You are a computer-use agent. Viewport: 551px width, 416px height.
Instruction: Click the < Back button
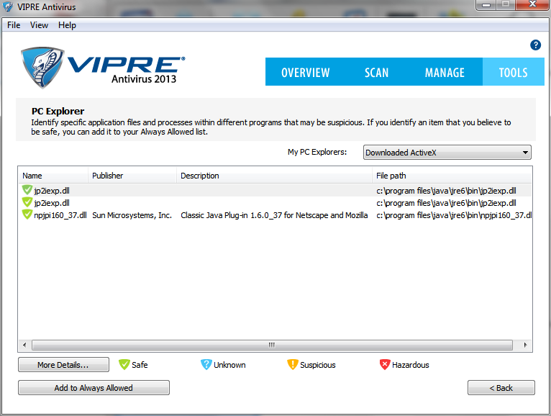501,387
